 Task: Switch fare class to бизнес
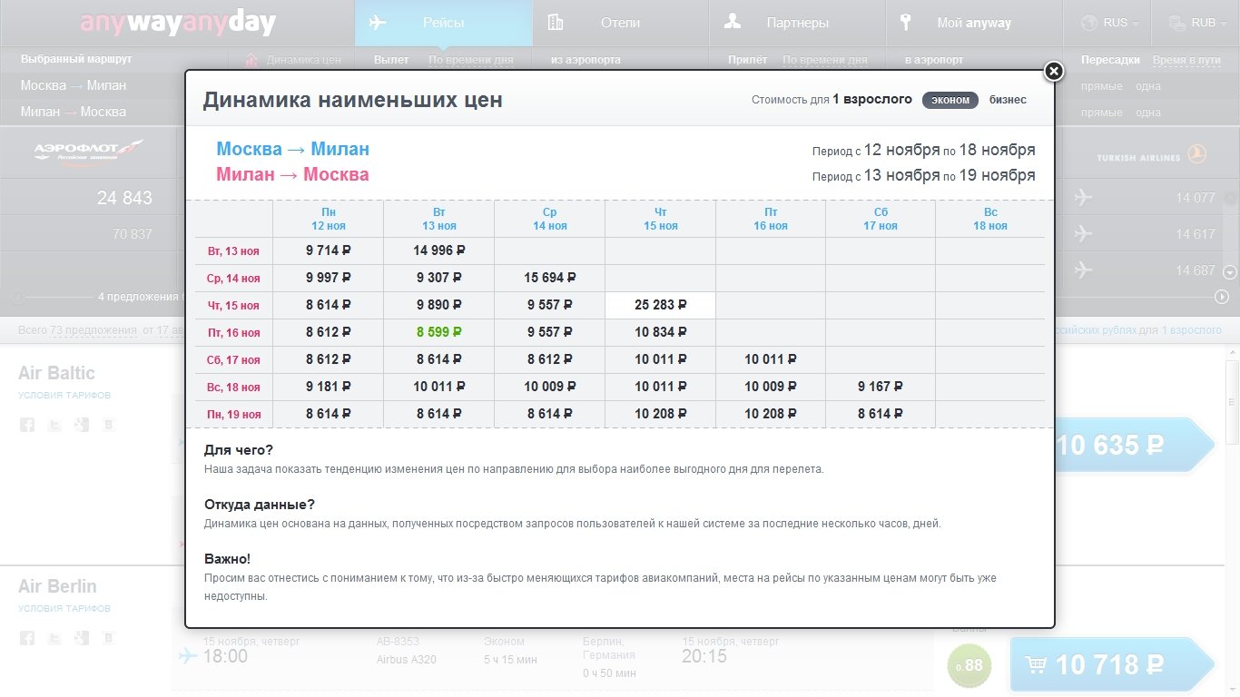1008,100
